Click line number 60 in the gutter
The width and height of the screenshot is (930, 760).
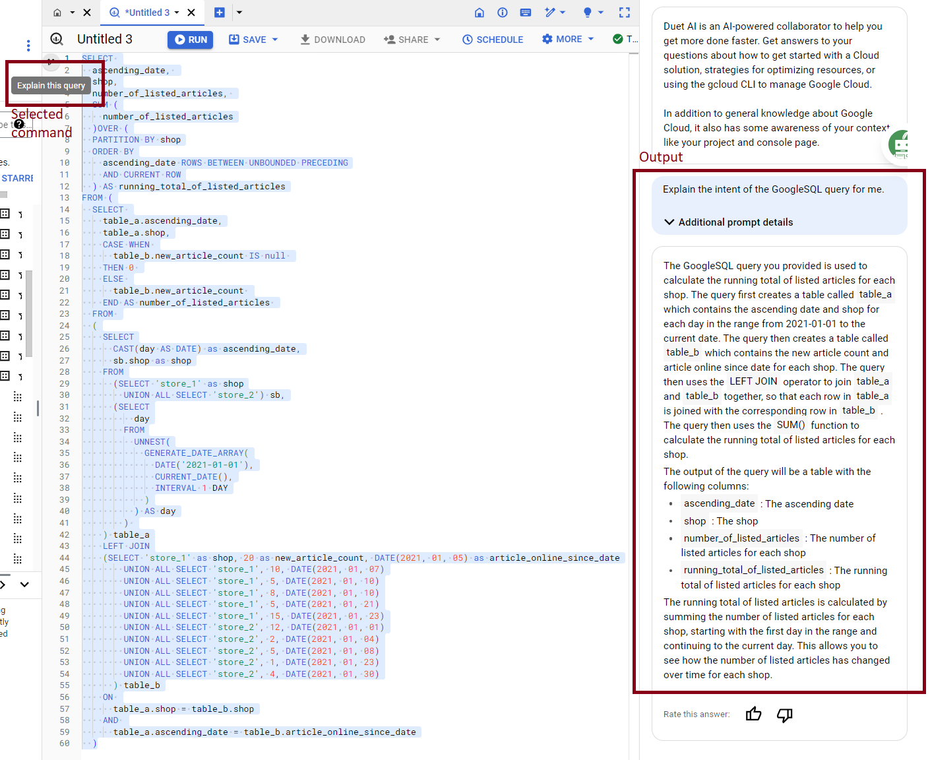click(x=65, y=744)
